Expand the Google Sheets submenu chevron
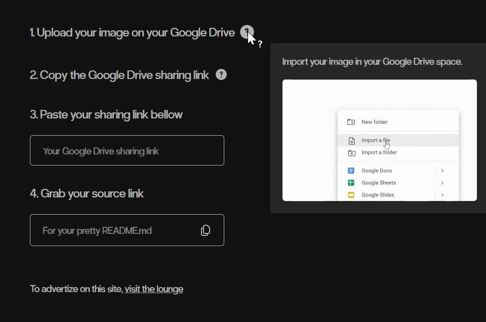The width and height of the screenshot is (486, 322). tap(442, 183)
